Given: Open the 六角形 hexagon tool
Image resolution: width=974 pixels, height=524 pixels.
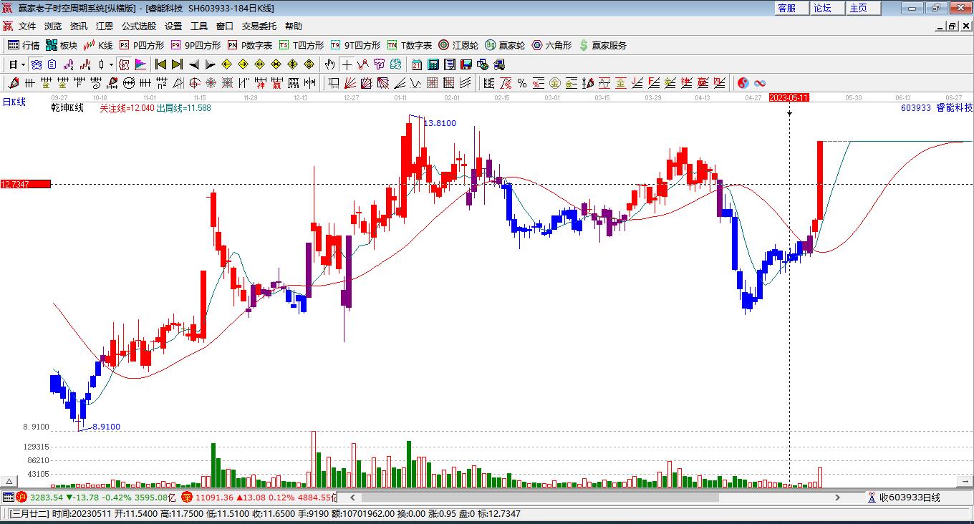Looking at the screenshot, I should pos(551,45).
